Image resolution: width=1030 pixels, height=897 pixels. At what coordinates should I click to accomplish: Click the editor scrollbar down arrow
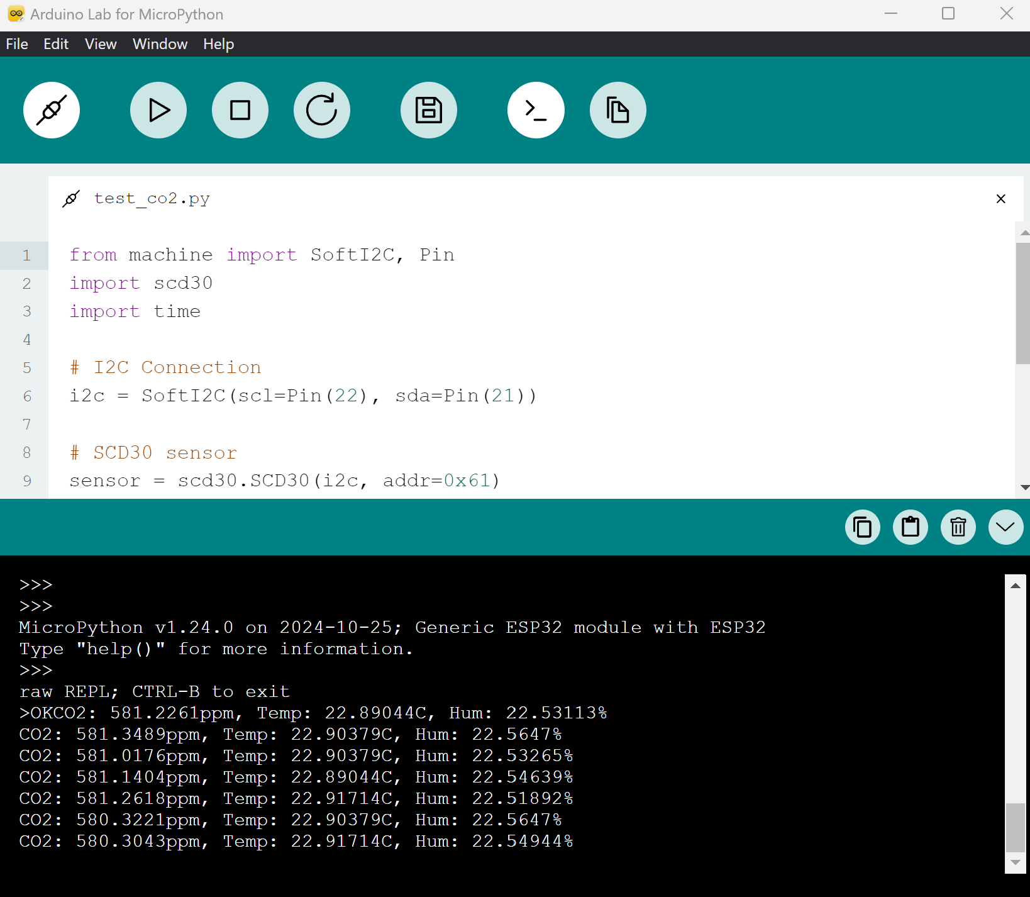(1024, 487)
